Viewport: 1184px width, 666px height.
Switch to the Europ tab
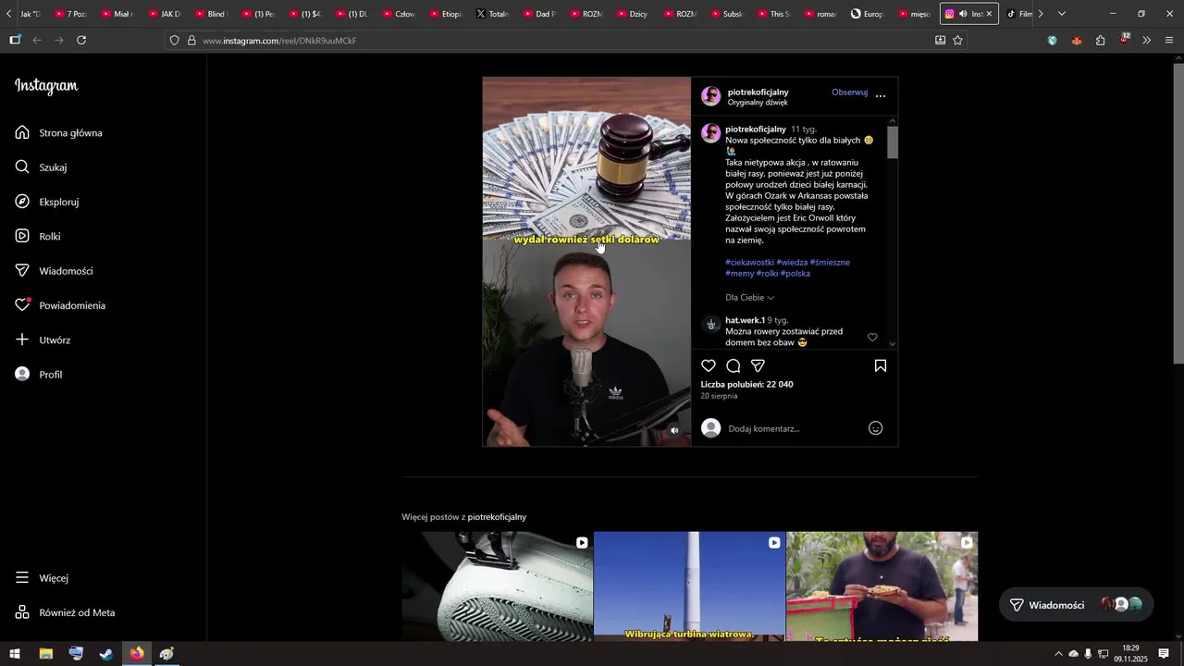[868, 14]
